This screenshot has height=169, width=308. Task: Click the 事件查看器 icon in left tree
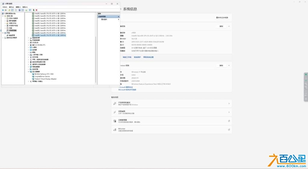click(x=8, y=21)
